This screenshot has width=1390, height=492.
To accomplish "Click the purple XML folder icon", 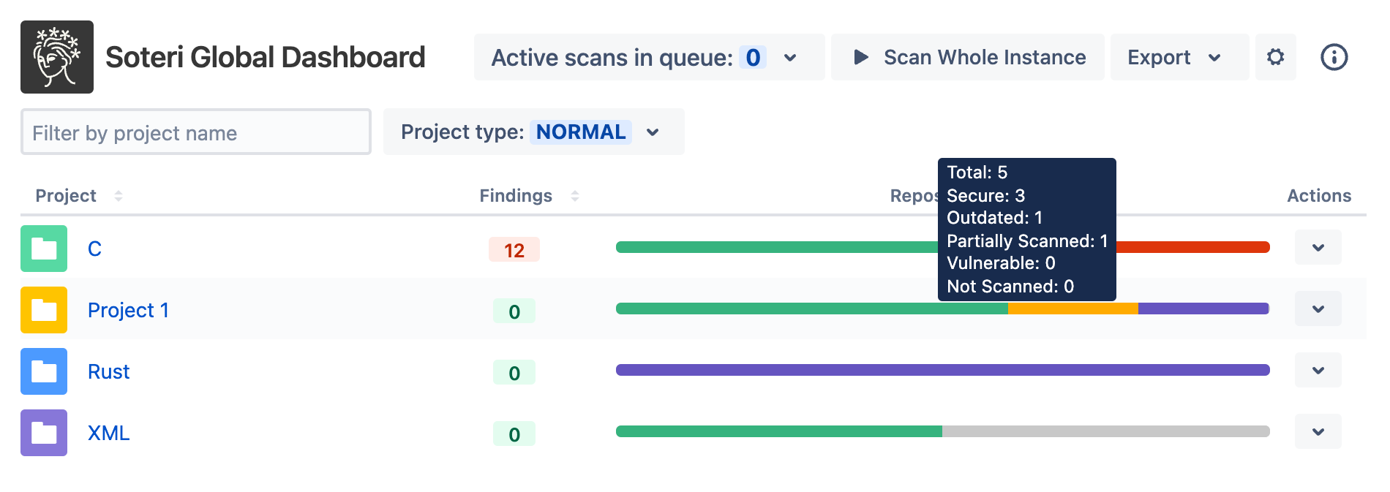I will [44, 433].
